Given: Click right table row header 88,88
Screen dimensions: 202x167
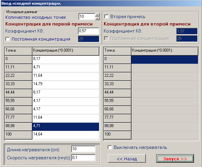Looking at the screenshot, I should [x=117, y=127].
